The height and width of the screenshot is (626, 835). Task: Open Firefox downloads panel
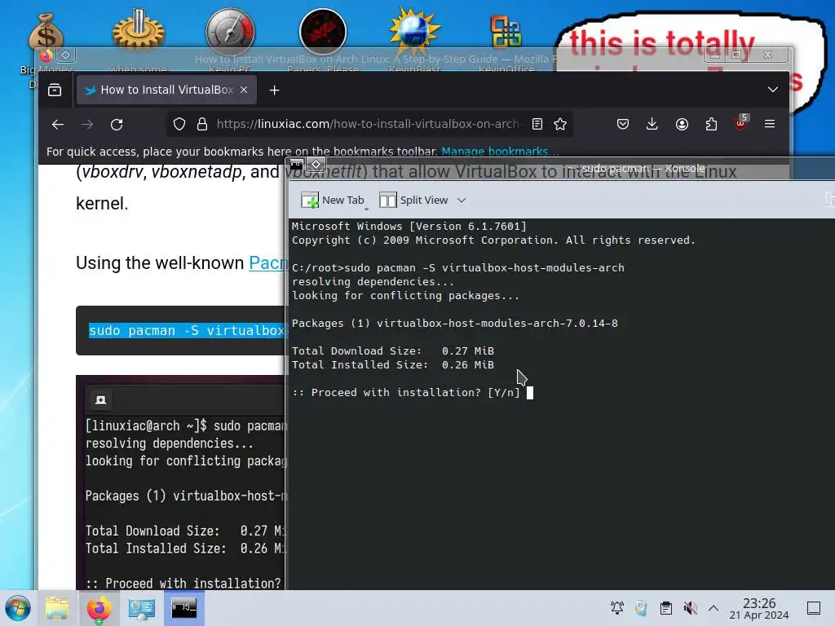(652, 124)
